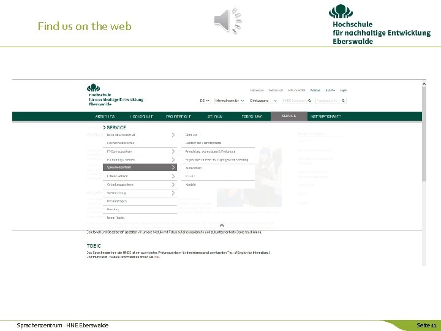Select Kleinanzeigen menu entry
Viewport: 441px width, 331px height.
117,201
